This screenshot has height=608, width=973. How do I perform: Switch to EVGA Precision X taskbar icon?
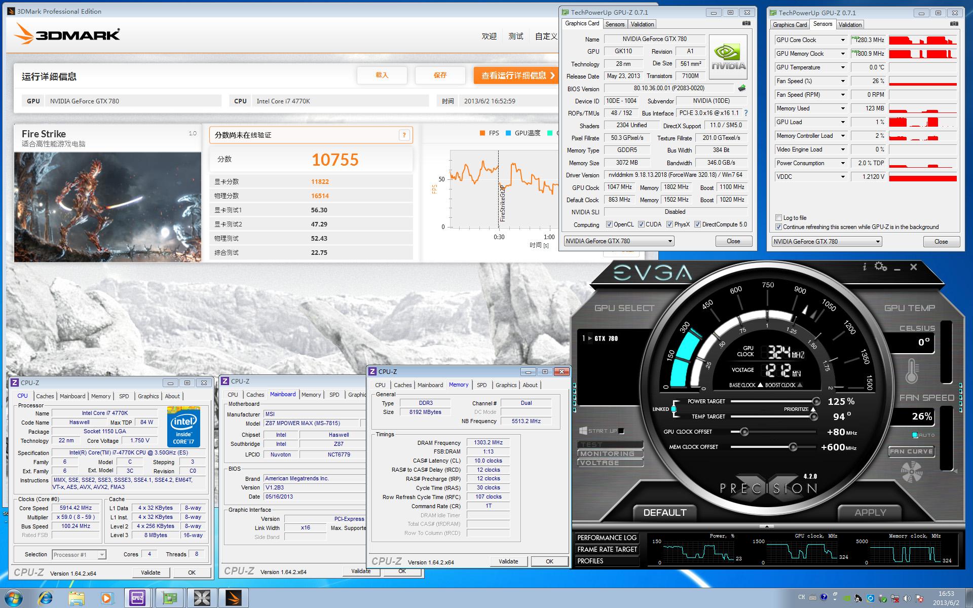click(202, 598)
